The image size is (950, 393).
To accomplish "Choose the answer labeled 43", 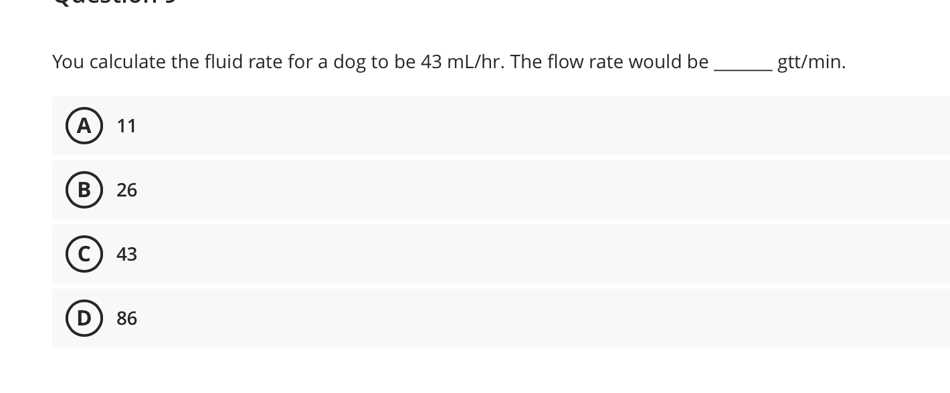I will (126, 254).
